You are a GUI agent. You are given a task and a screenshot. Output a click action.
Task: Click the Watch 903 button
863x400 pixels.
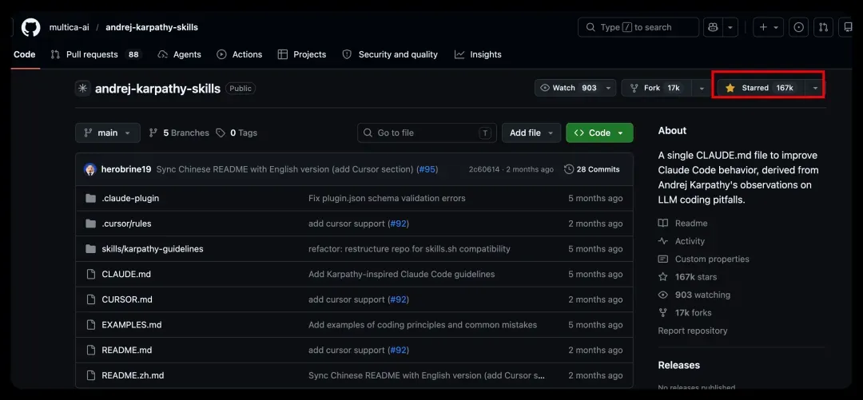coord(575,88)
